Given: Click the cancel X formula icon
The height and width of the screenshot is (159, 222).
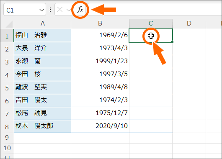Looking at the screenshot, I should click(60, 10).
